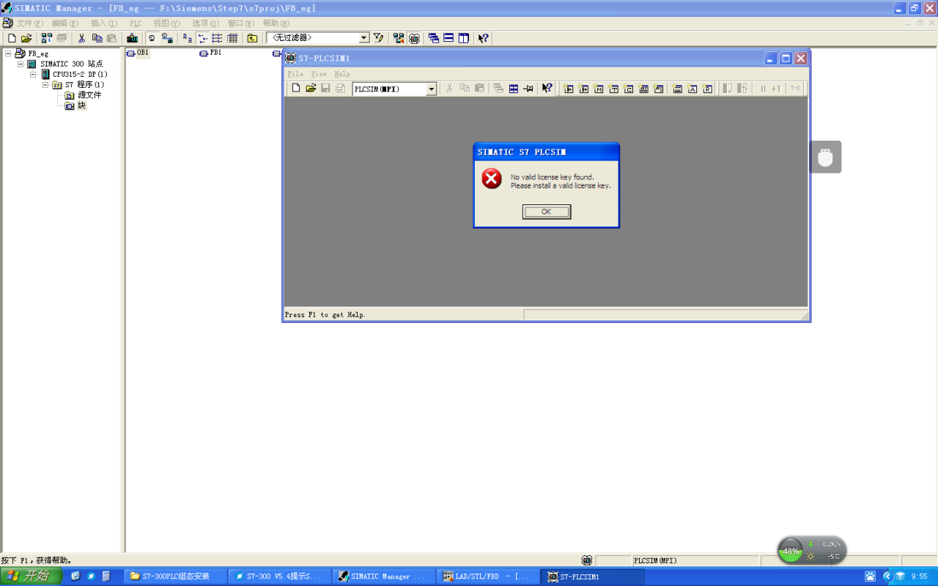The image size is (938, 586).
Task: Toggle the simulation on/off toolbar button
Action: (414, 38)
